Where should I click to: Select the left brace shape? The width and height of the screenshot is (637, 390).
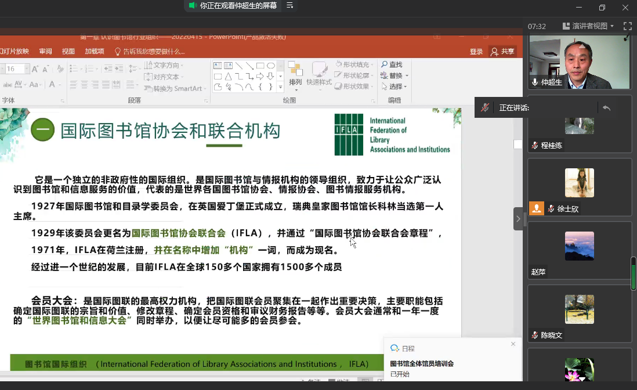pos(260,87)
